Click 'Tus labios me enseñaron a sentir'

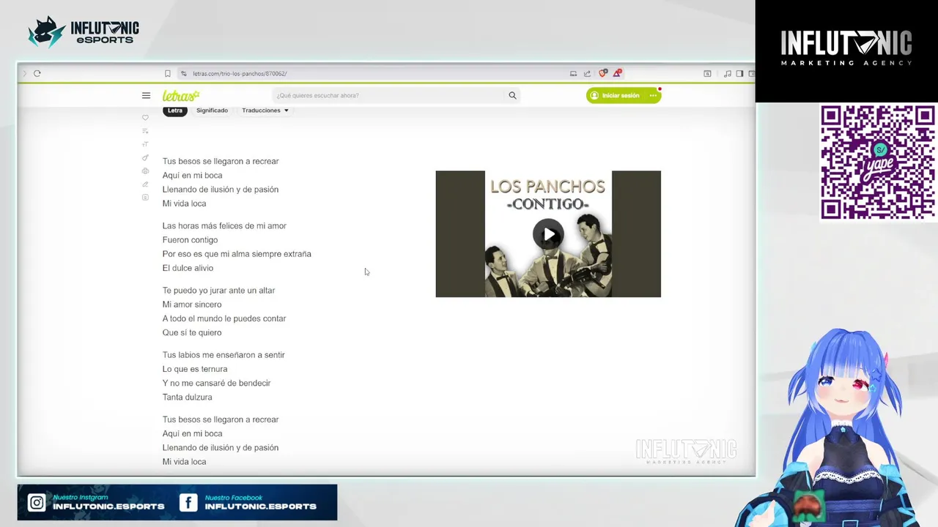coord(224,355)
